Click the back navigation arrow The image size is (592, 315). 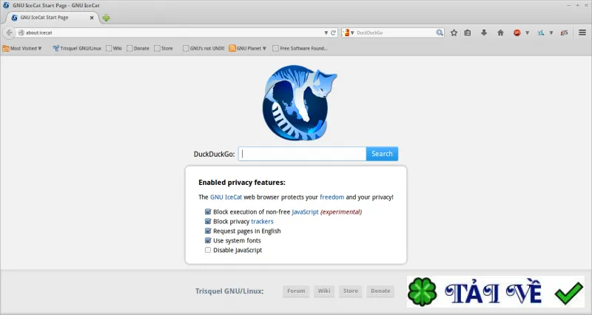9,33
